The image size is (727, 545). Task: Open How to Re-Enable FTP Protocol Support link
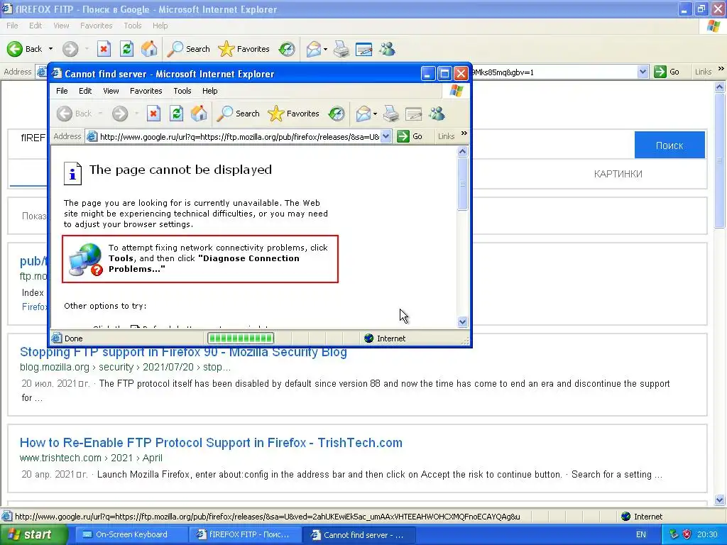pos(211,443)
